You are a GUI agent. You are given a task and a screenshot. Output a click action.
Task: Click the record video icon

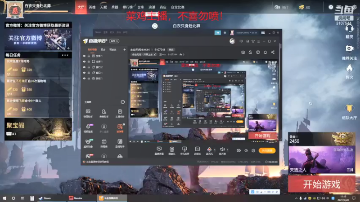[239, 150]
